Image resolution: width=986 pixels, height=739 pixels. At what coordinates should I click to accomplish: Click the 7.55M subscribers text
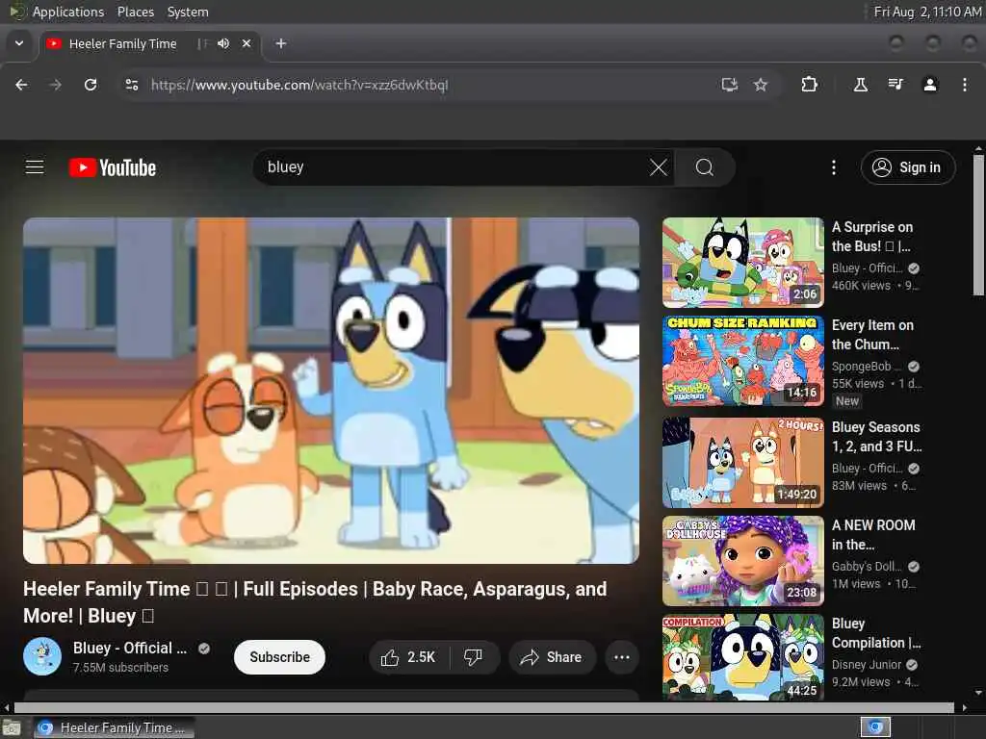[120, 668]
